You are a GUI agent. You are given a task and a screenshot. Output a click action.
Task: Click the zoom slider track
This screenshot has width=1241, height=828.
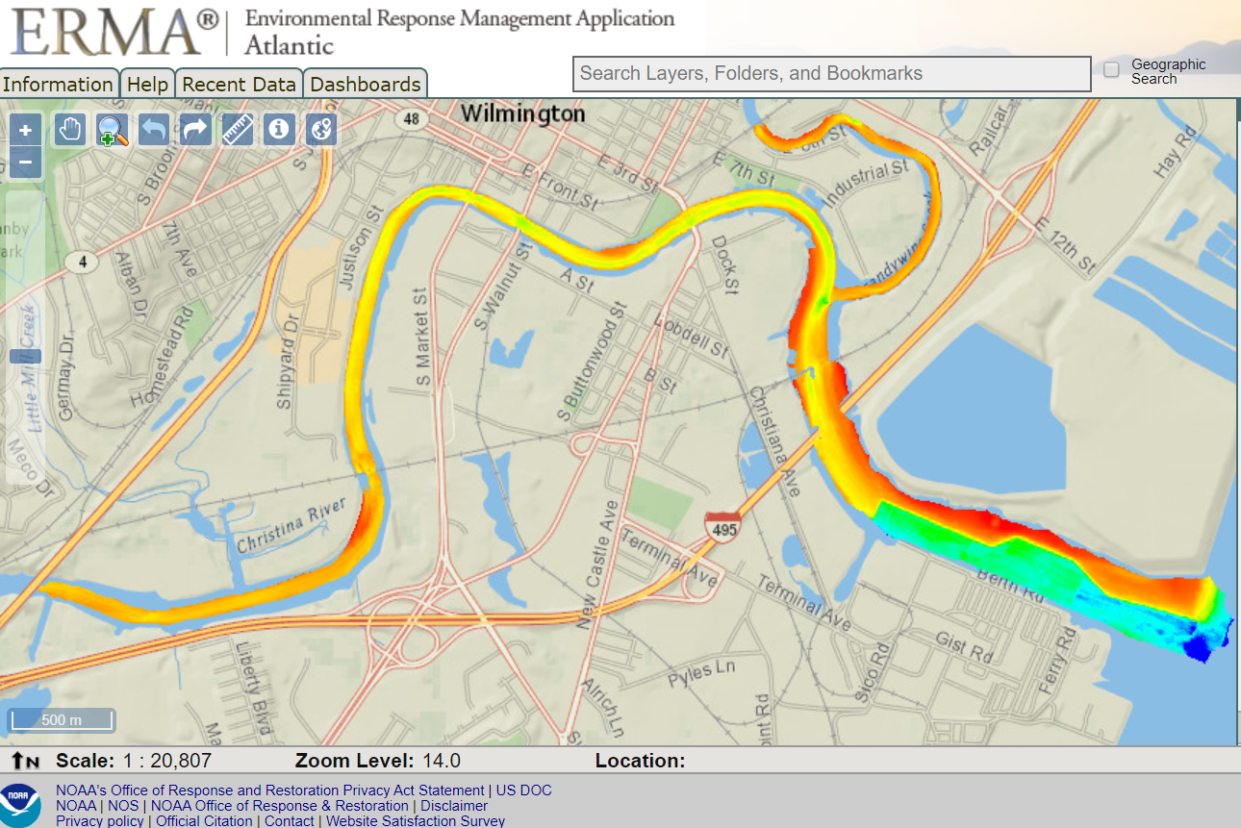point(25,337)
